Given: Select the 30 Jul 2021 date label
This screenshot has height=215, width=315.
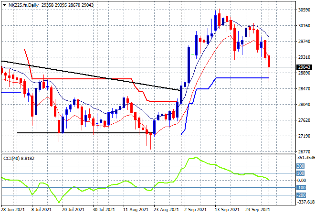Looking at the screenshot, I should tap(104, 210).
